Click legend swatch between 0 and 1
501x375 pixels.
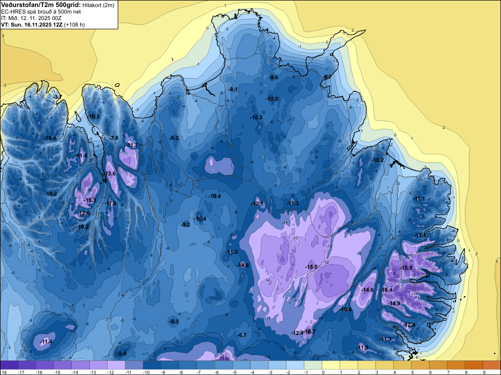click(x=331, y=365)
